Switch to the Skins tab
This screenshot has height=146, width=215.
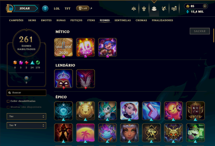coord(32,20)
